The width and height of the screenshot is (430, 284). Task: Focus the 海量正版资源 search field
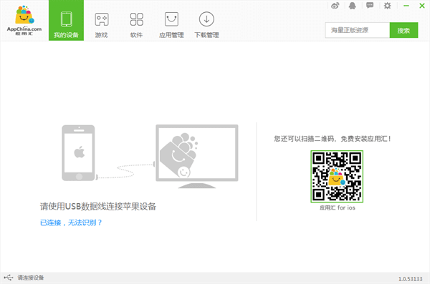click(358, 30)
